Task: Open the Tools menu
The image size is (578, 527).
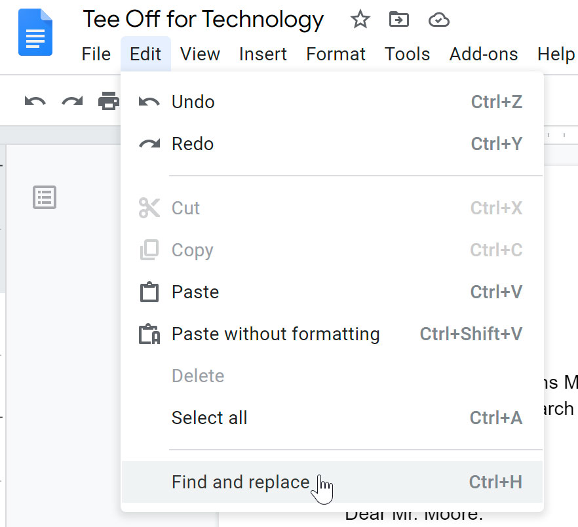Action: point(407,54)
